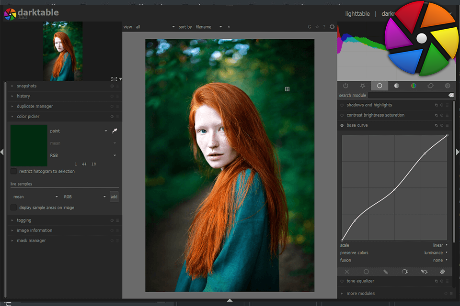
Task: Switch to the lighttable view
Action: 357,13
